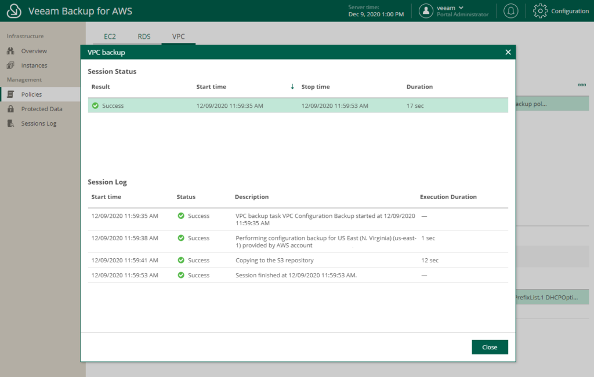Sort by Stop time column header
This screenshot has width=594, height=377.
tap(316, 87)
